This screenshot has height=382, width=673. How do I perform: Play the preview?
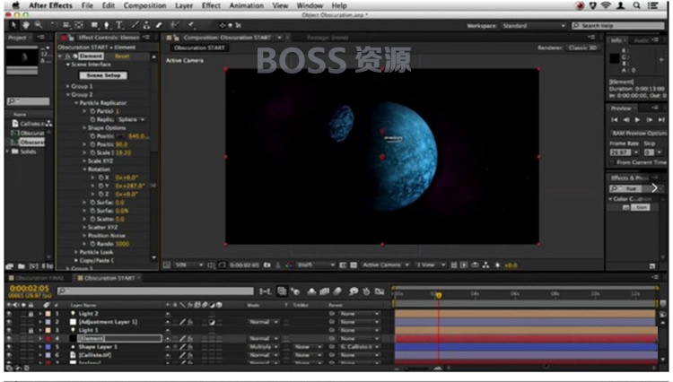(x=637, y=120)
